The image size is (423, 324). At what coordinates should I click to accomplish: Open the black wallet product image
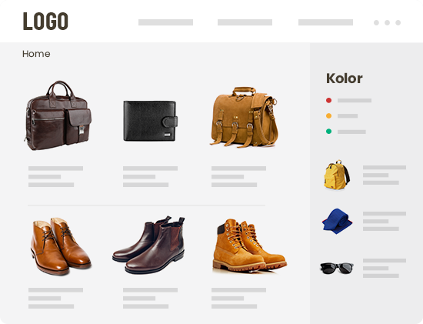point(151,121)
